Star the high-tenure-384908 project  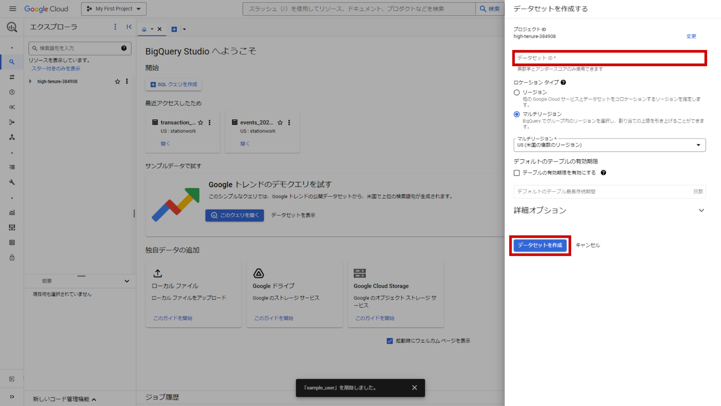click(x=118, y=81)
